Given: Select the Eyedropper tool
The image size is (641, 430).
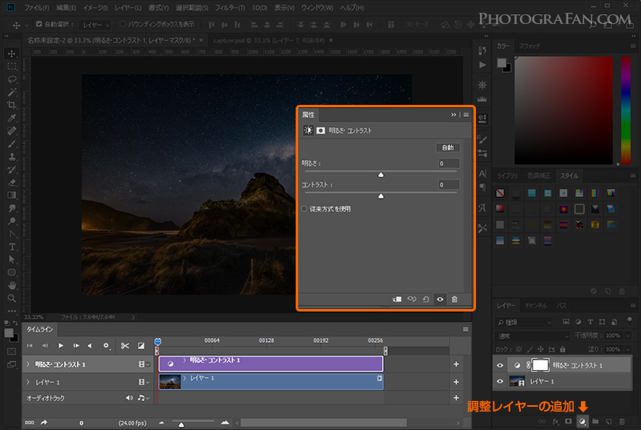Looking at the screenshot, I should [12, 118].
